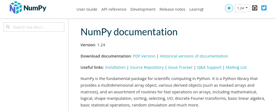The height and width of the screenshot is (111, 276).
Task: Toggle the light/dark theme switcher
Action: [229, 8]
